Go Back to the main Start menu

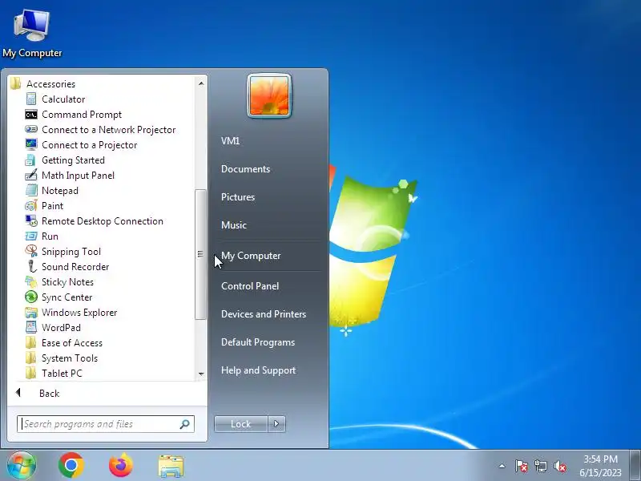[x=49, y=393]
